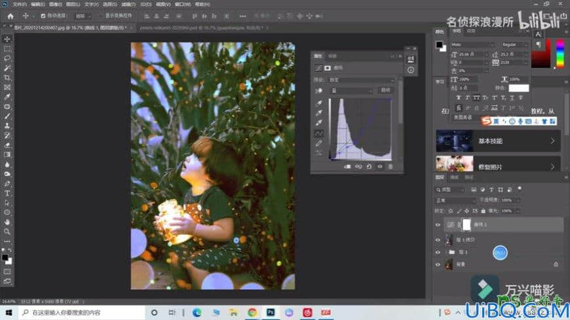Select the Eyedropper tool in the left toolbar
This screenshot has width=570, height=320.
click(7, 97)
